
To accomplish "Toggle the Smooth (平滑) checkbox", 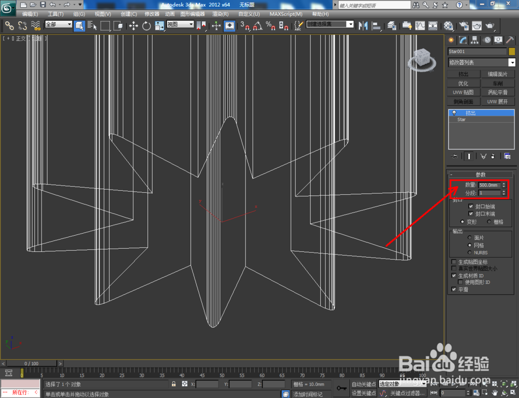I will [454, 289].
